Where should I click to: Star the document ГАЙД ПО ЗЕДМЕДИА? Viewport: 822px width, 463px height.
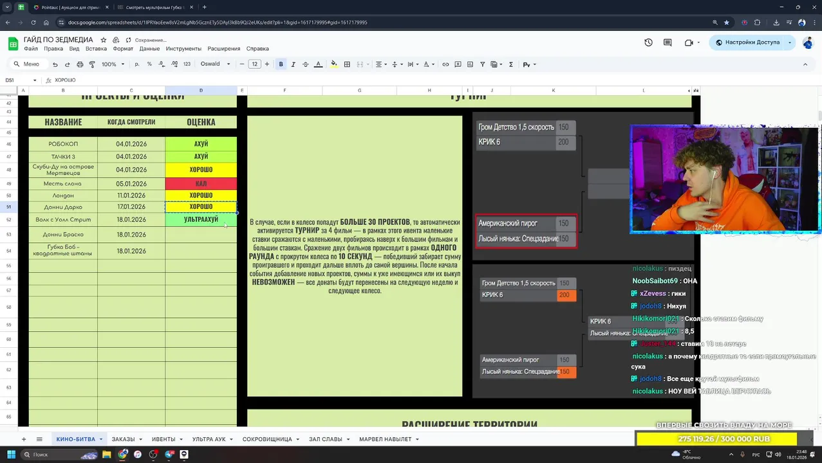(103, 40)
